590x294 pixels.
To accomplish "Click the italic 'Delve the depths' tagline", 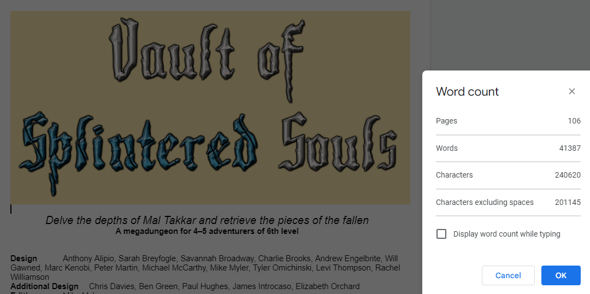I will [207, 220].
